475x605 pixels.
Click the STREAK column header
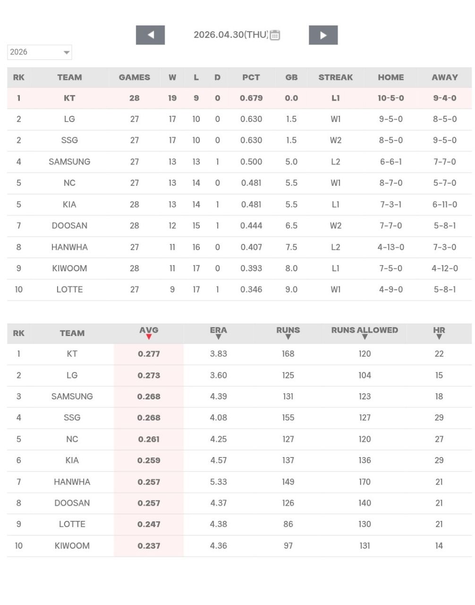point(335,77)
